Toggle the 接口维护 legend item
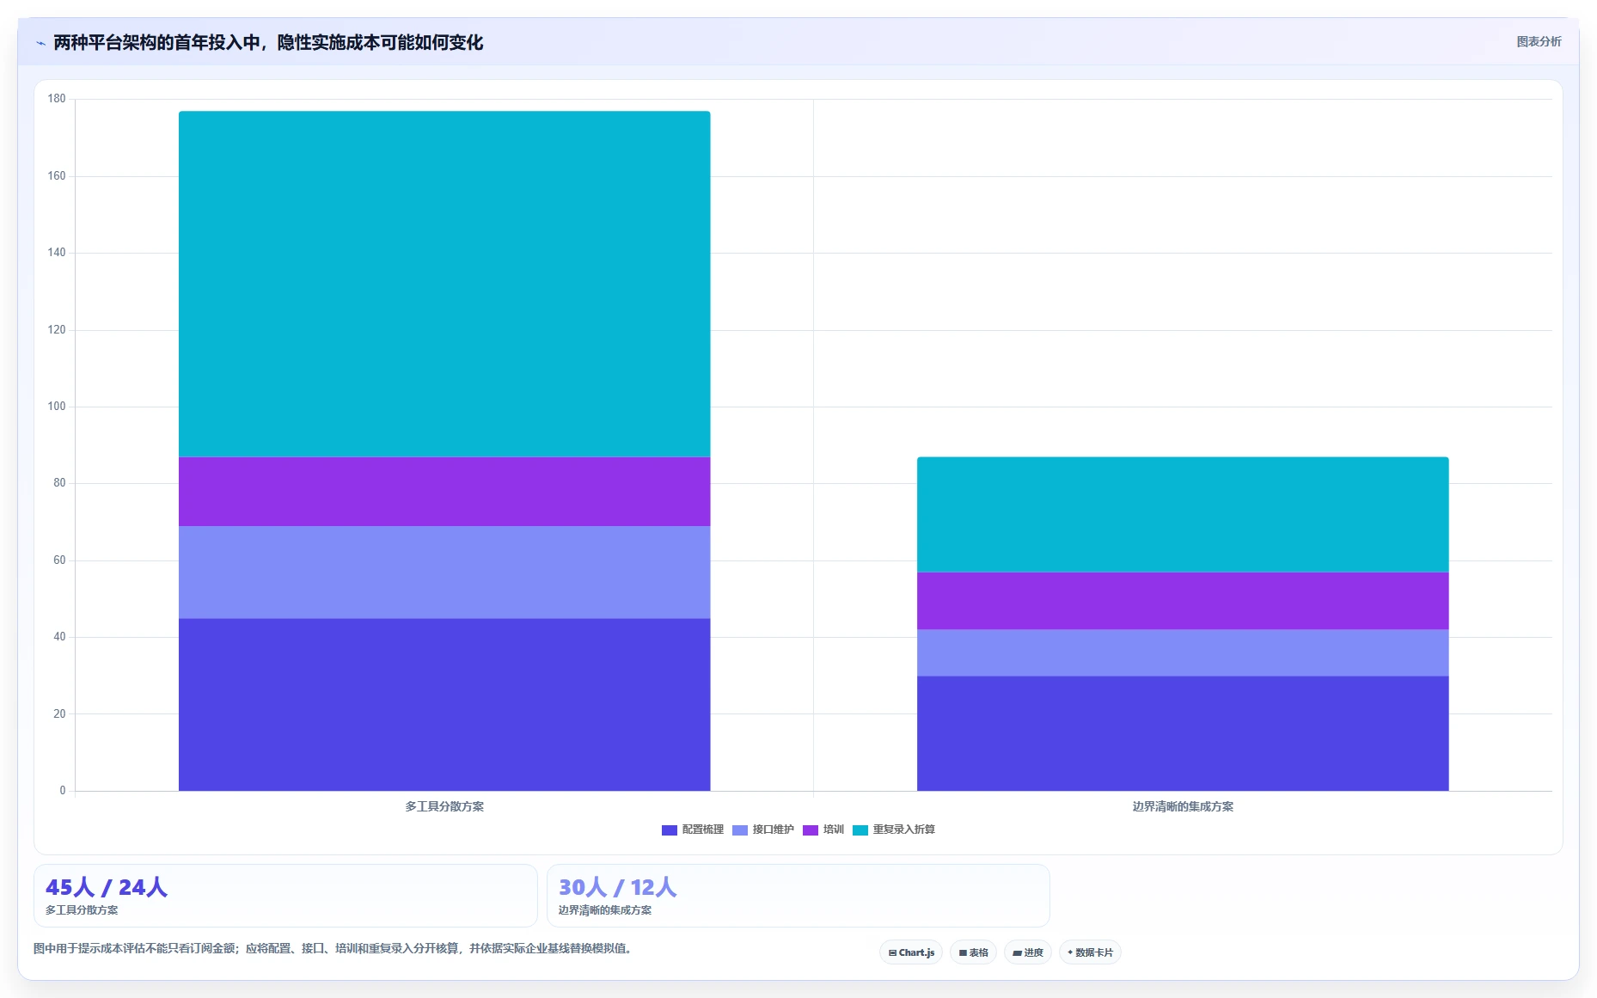 763,830
